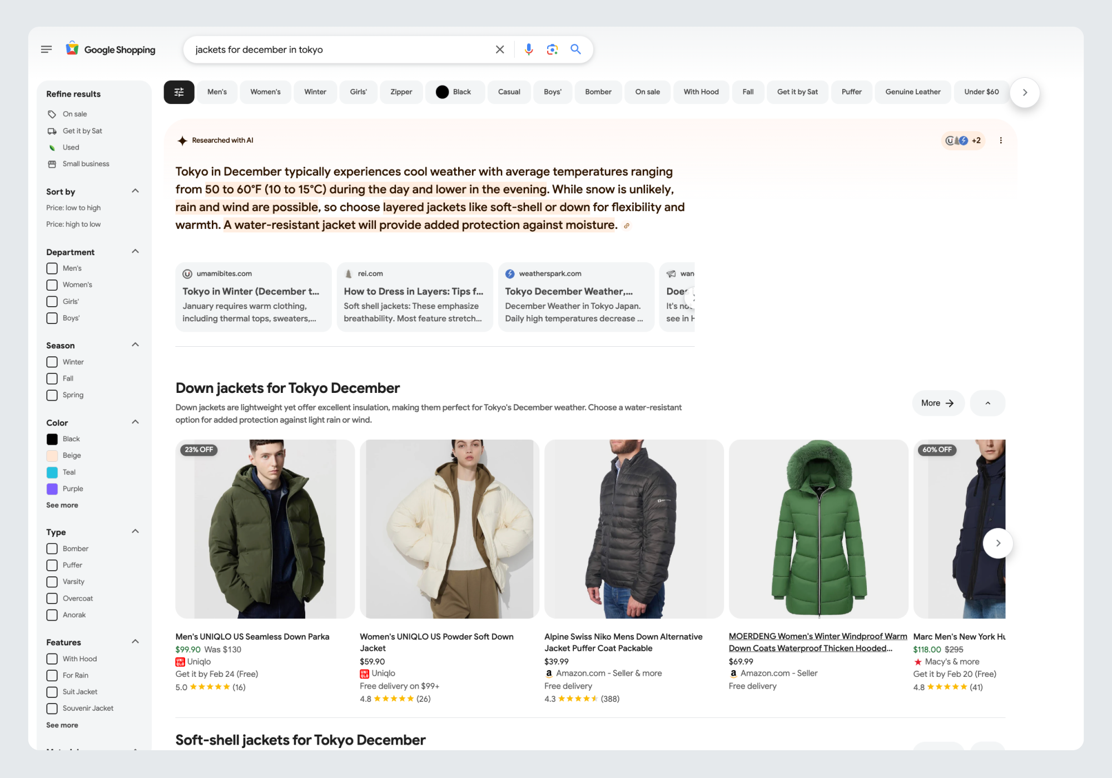
Task: Select the Bomber filter chip
Action: point(598,92)
